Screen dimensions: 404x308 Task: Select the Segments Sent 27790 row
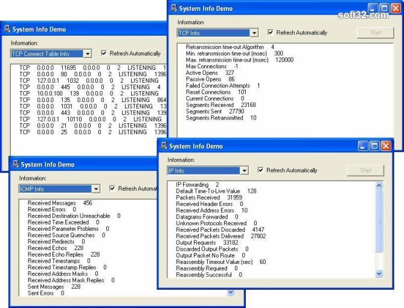pyautogui.click(x=215, y=111)
